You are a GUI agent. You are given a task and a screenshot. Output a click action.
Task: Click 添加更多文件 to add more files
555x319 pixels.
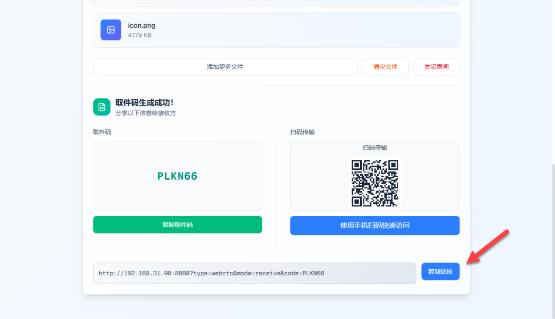coord(225,67)
